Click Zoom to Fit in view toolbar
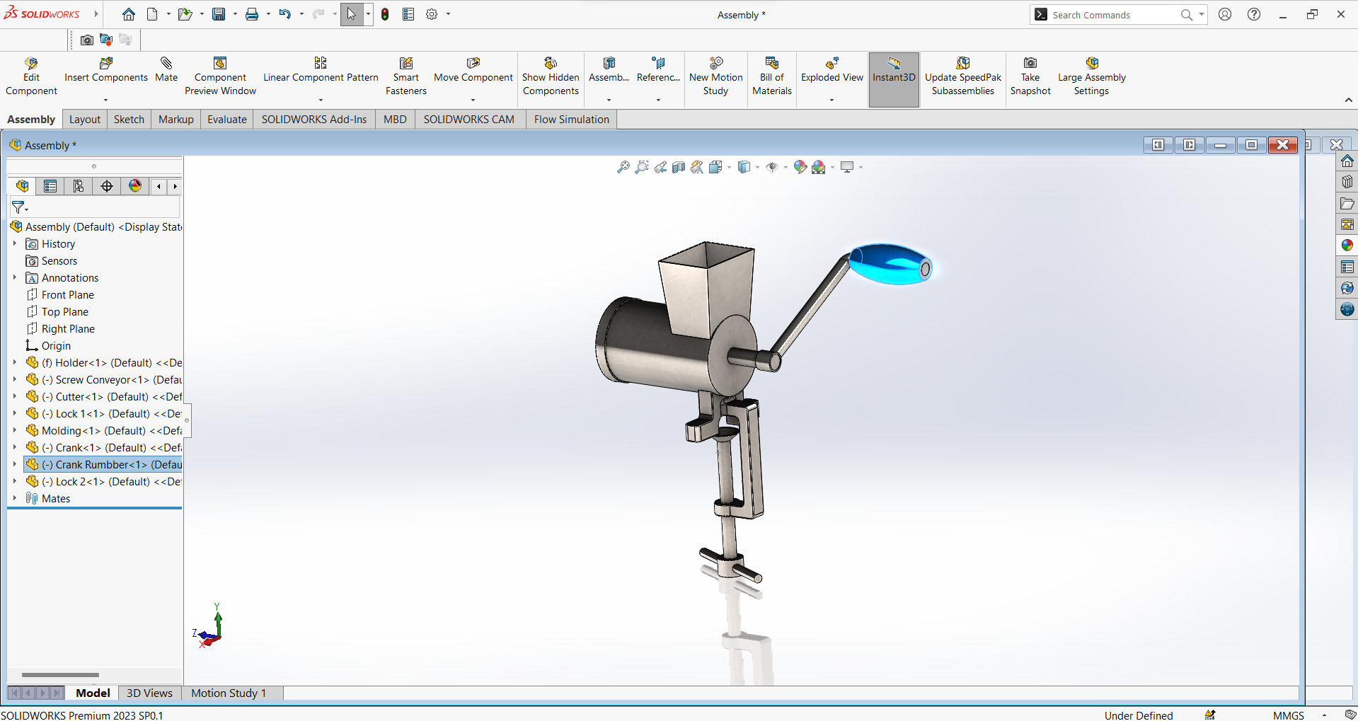 (623, 167)
